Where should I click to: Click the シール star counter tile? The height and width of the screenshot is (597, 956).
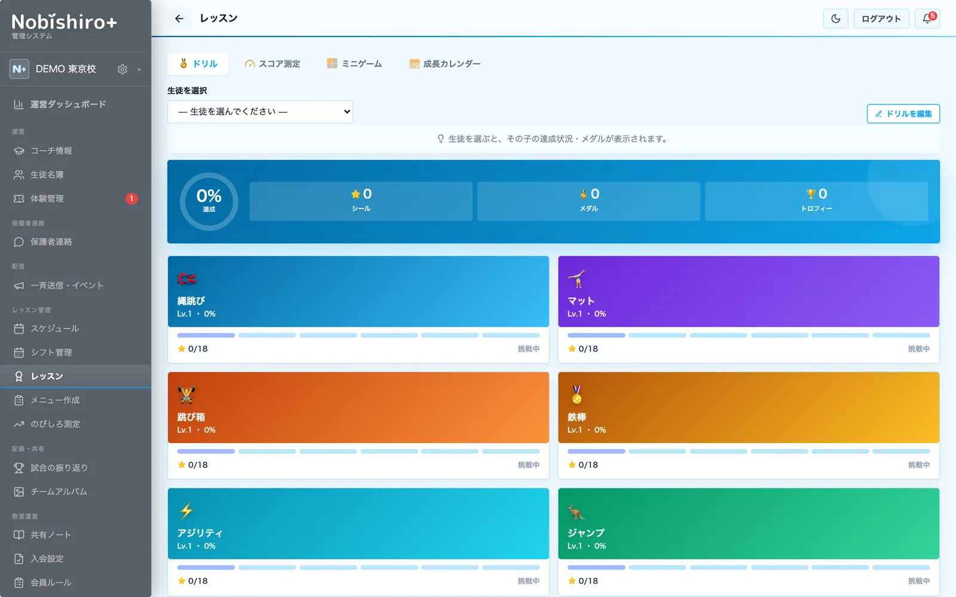[361, 201]
